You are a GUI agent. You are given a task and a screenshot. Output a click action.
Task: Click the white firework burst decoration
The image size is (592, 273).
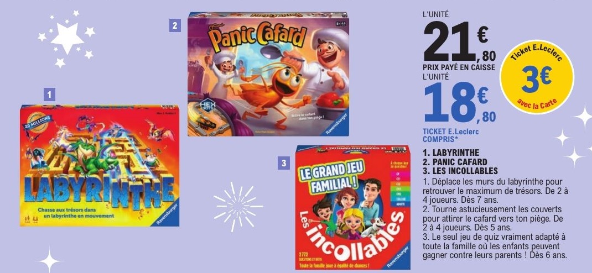pyautogui.click(x=238, y=206)
